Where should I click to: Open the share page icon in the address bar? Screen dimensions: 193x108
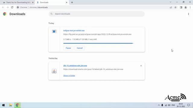[x=171, y=7]
